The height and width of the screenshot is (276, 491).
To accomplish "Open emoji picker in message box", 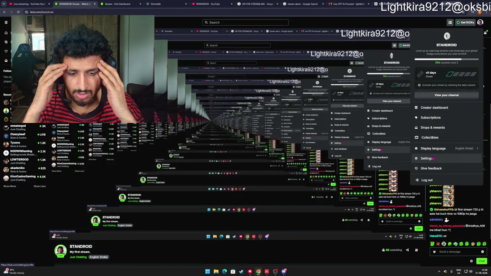I will coord(483,252).
